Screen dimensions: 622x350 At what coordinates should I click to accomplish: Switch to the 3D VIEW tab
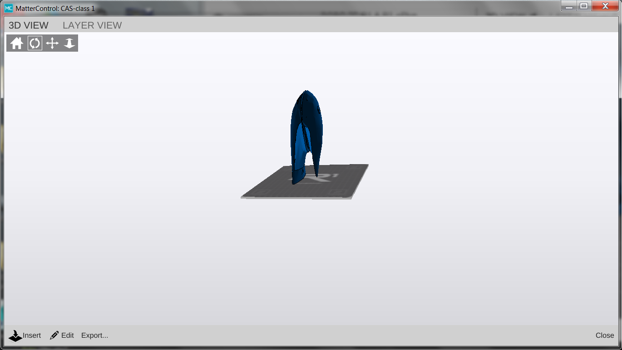point(29,25)
